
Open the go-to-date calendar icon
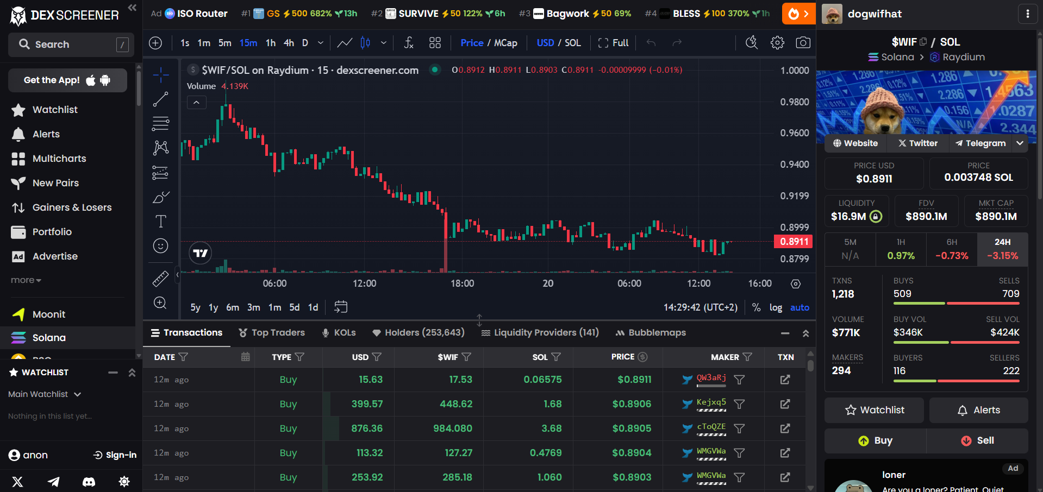[x=341, y=307]
